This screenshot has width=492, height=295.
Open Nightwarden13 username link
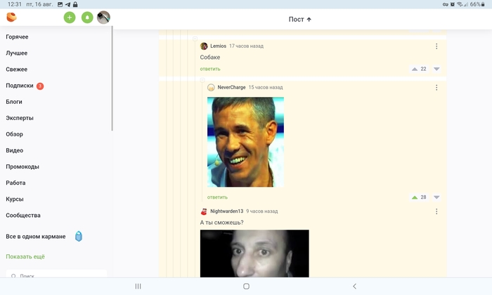click(226, 211)
